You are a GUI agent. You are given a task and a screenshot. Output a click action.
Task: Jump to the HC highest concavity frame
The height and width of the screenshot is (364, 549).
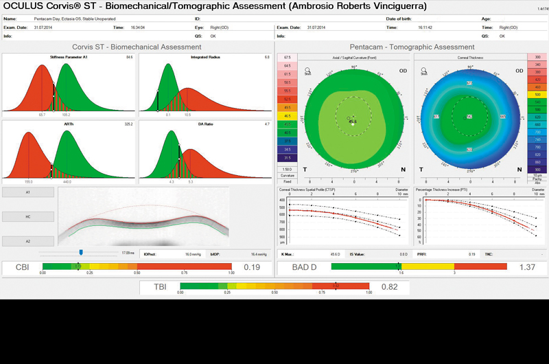pyautogui.click(x=28, y=217)
